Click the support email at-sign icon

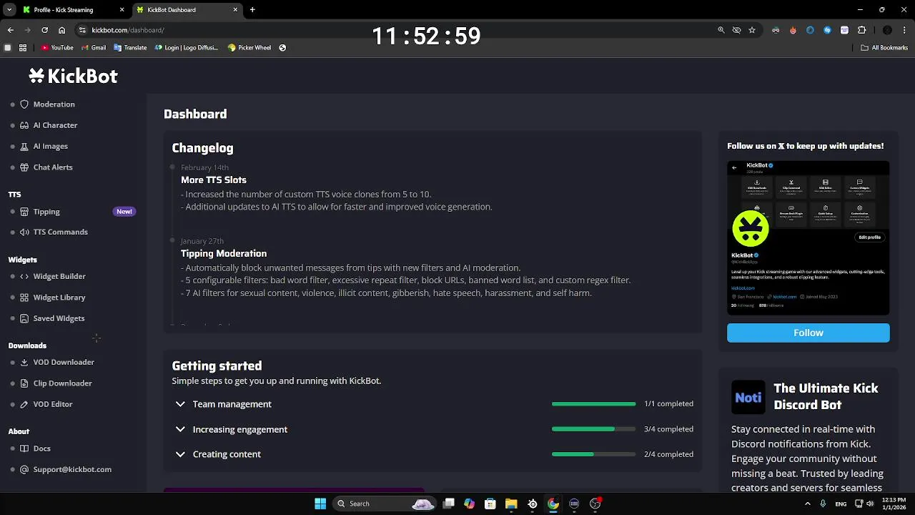(x=24, y=469)
